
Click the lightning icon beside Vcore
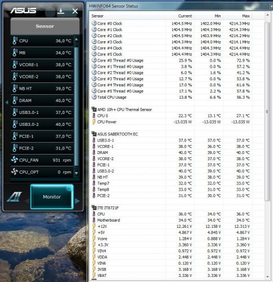pos(94,239)
